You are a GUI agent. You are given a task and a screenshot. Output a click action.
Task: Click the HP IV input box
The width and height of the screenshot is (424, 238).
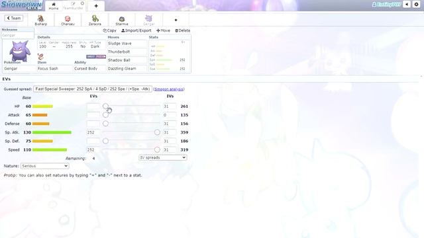tap(170, 106)
